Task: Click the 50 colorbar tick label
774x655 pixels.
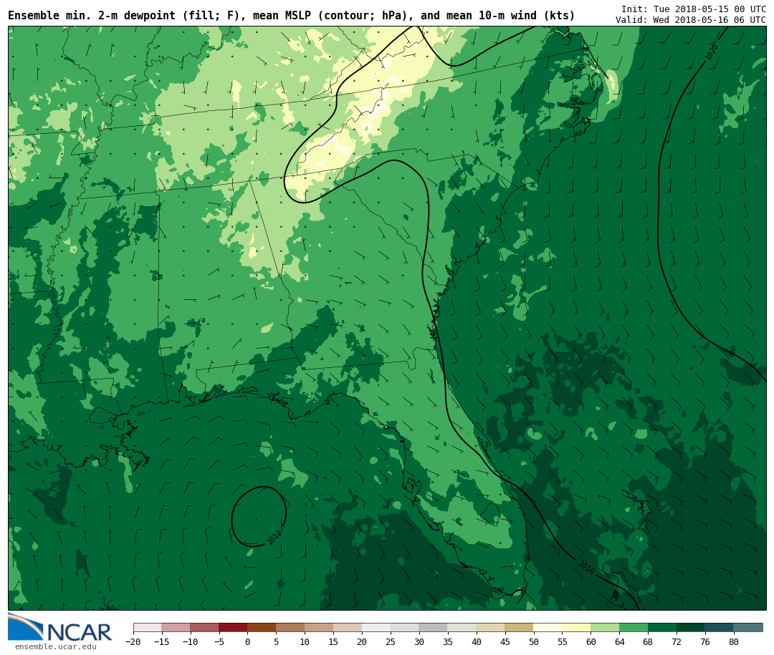Action: tap(534, 641)
